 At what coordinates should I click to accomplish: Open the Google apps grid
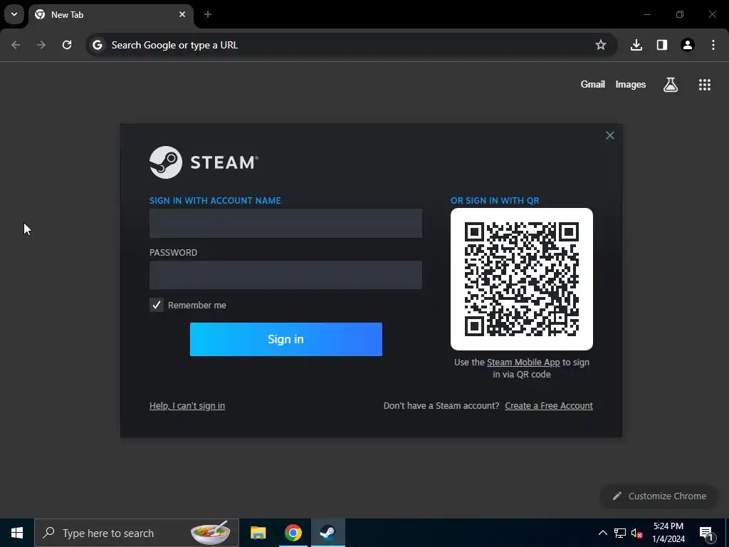click(705, 85)
